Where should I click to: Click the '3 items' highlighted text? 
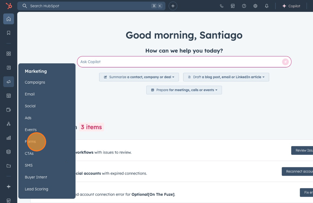(91, 127)
